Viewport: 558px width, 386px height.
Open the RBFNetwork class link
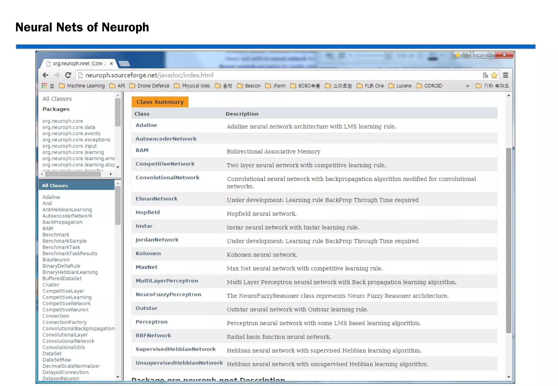pos(153,335)
